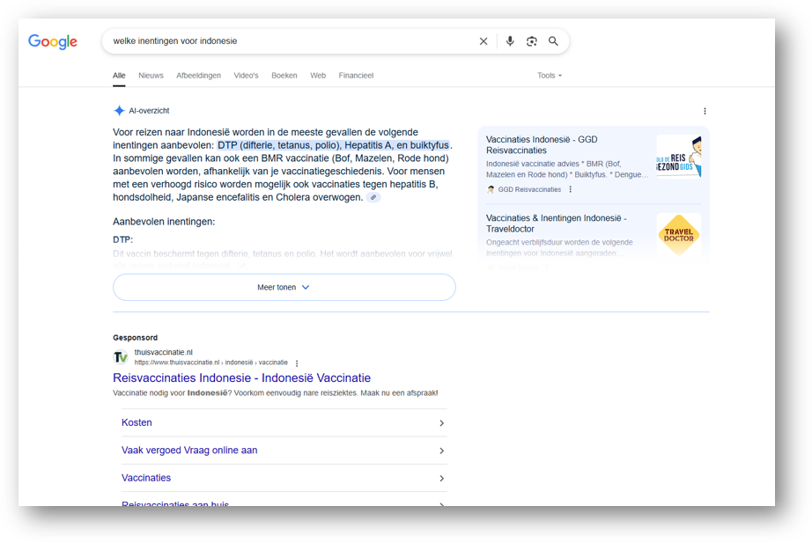The image size is (812, 543).
Task: Click the source link icon after Cholera
Action: tap(374, 198)
